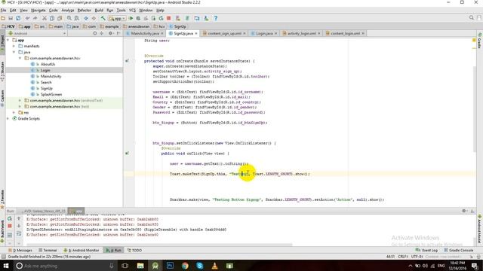
Task: Click the Open folder toolbar icon
Action: [x=3, y=18]
